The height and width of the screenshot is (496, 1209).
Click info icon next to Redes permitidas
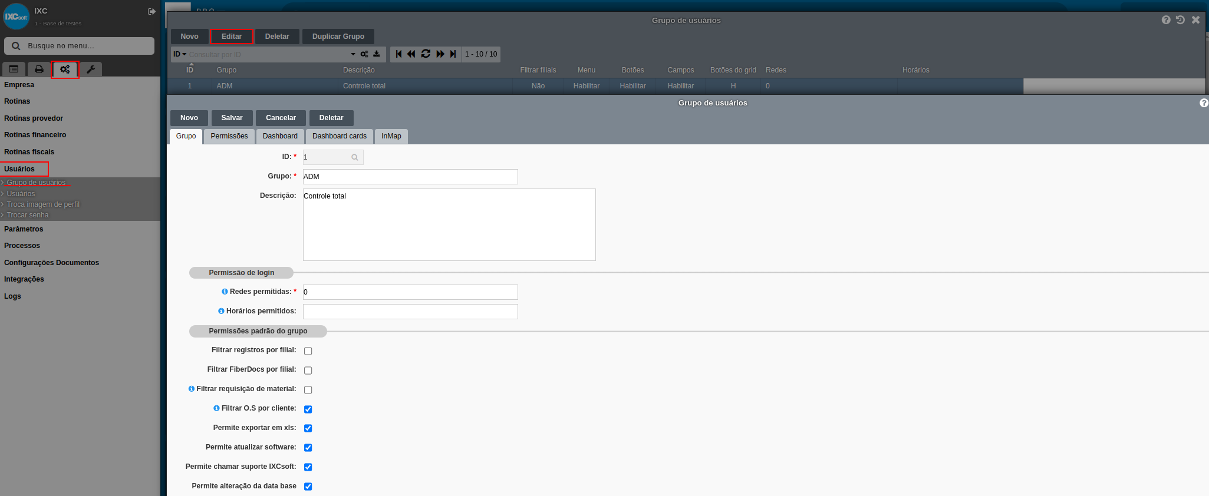[x=225, y=292]
